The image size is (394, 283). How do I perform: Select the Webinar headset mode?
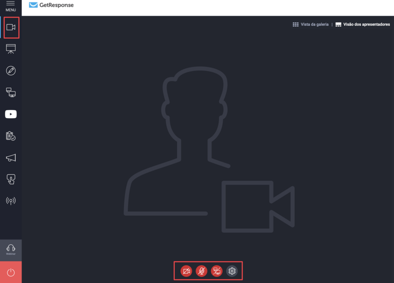[x=11, y=250]
